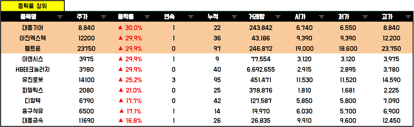Select the yellow 등락률 상위 title cell
Viewport: 414px width, 127px height.
point(32,6)
